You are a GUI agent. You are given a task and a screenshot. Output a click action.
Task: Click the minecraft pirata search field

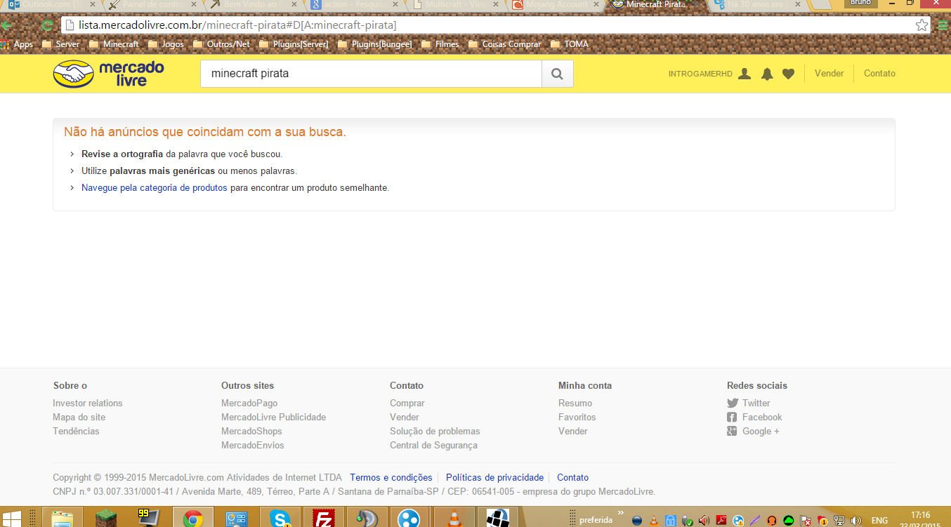pyautogui.click(x=371, y=74)
